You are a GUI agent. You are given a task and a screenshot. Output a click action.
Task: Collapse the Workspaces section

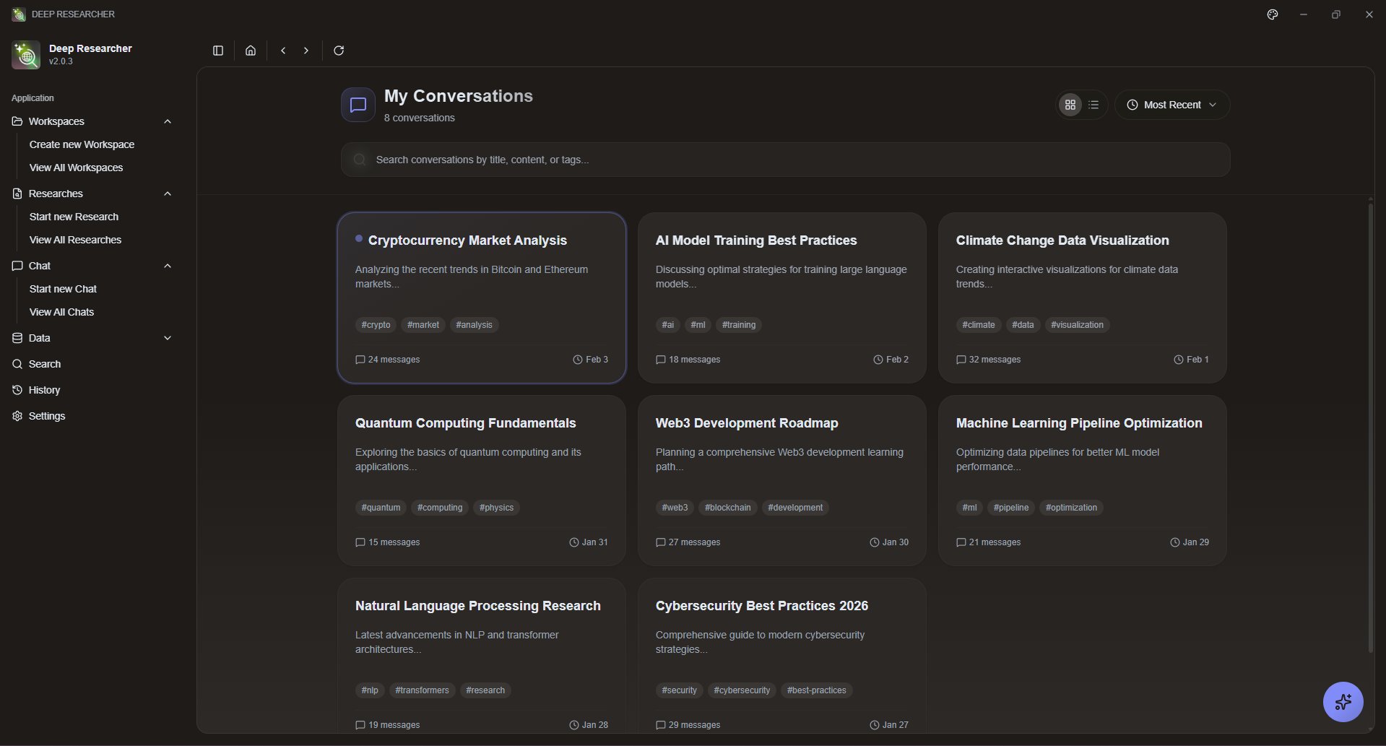168,121
